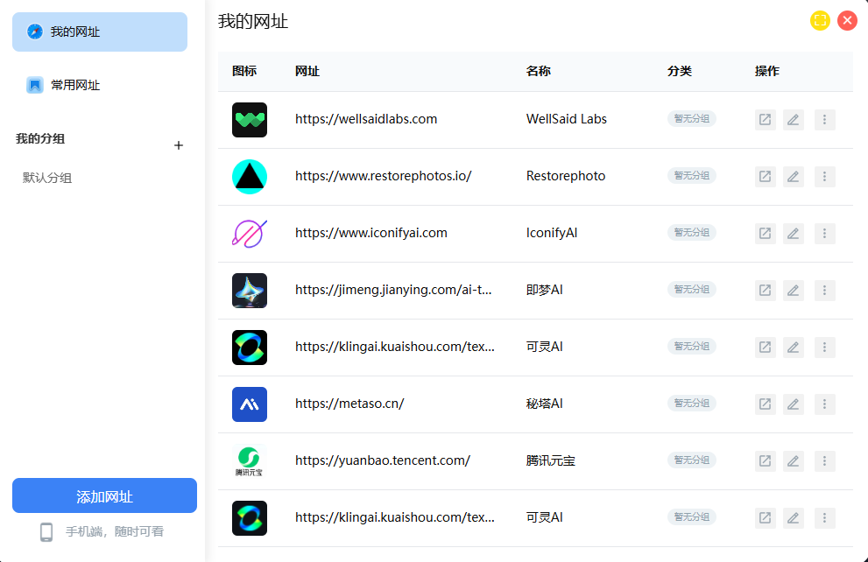Switch to 我的网址 tab
868x562 pixels.
pos(99,32)
